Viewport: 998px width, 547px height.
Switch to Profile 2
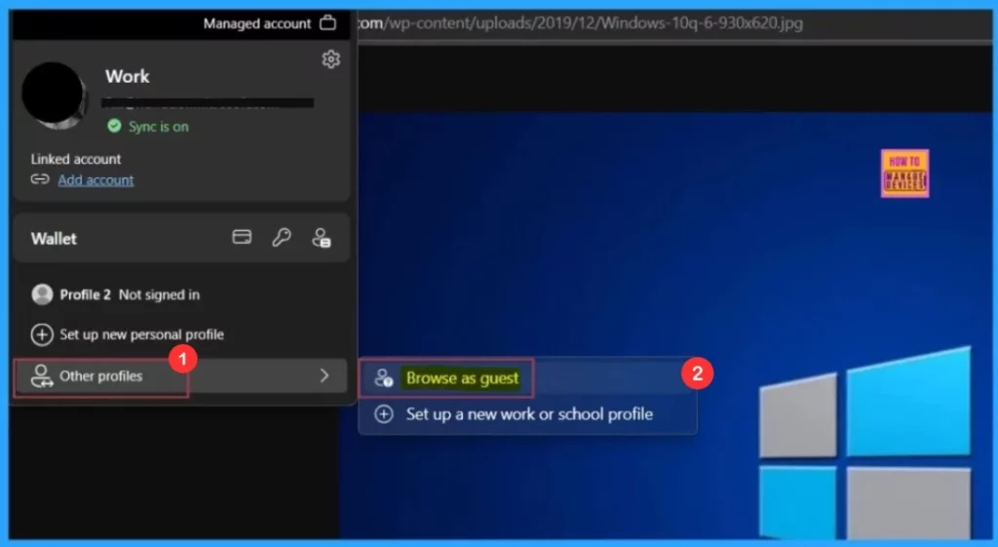(130, 294)
